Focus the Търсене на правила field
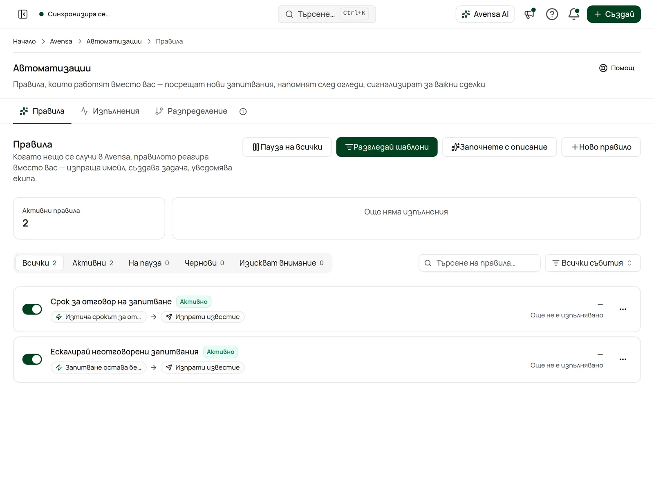Viewport: 654px width, 490px height. click(x=479, y=263)
